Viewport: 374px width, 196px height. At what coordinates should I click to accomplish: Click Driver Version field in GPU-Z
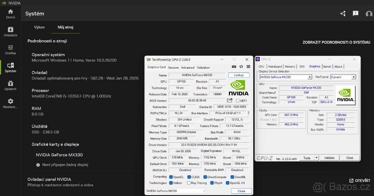point(209,145)
